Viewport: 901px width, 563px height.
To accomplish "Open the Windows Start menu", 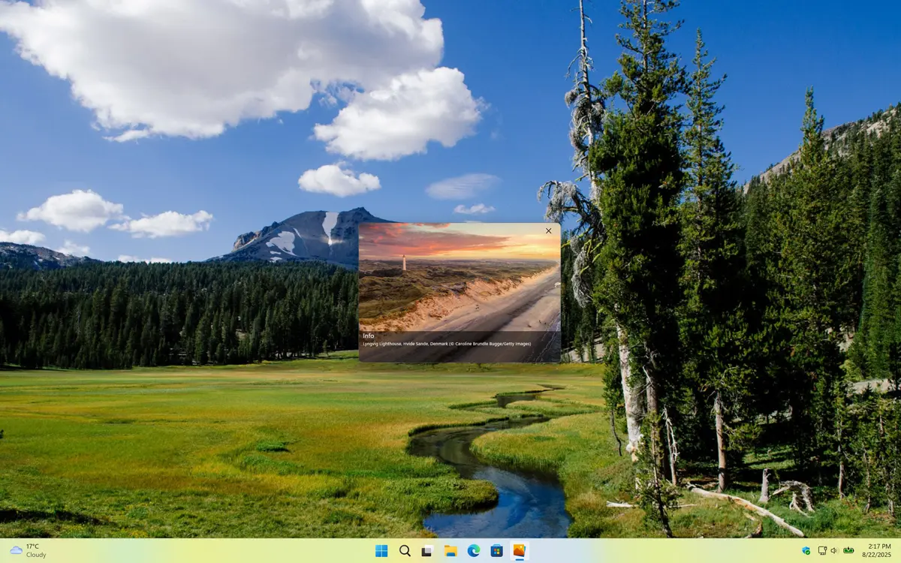I will [381, 551].
